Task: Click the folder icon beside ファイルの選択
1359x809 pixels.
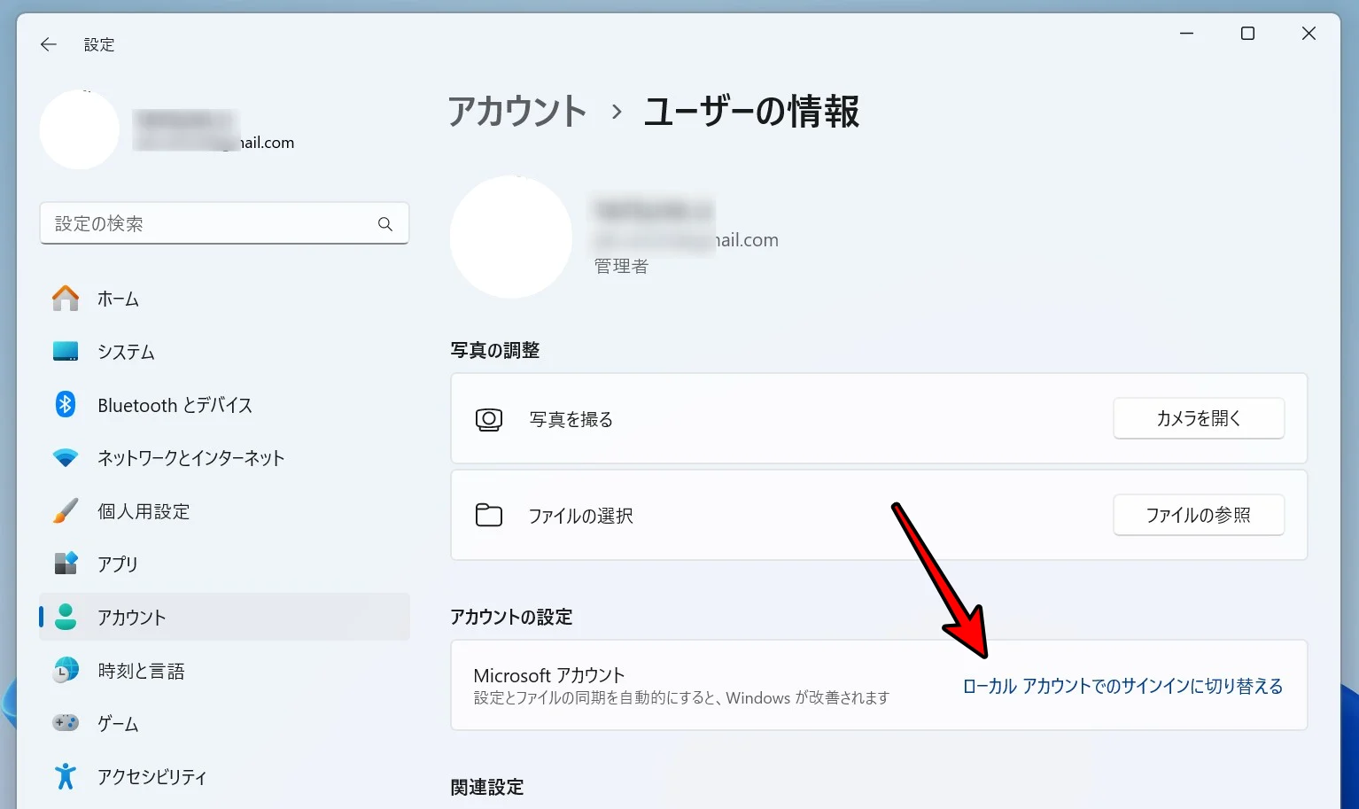Action: tap(488, 515)
